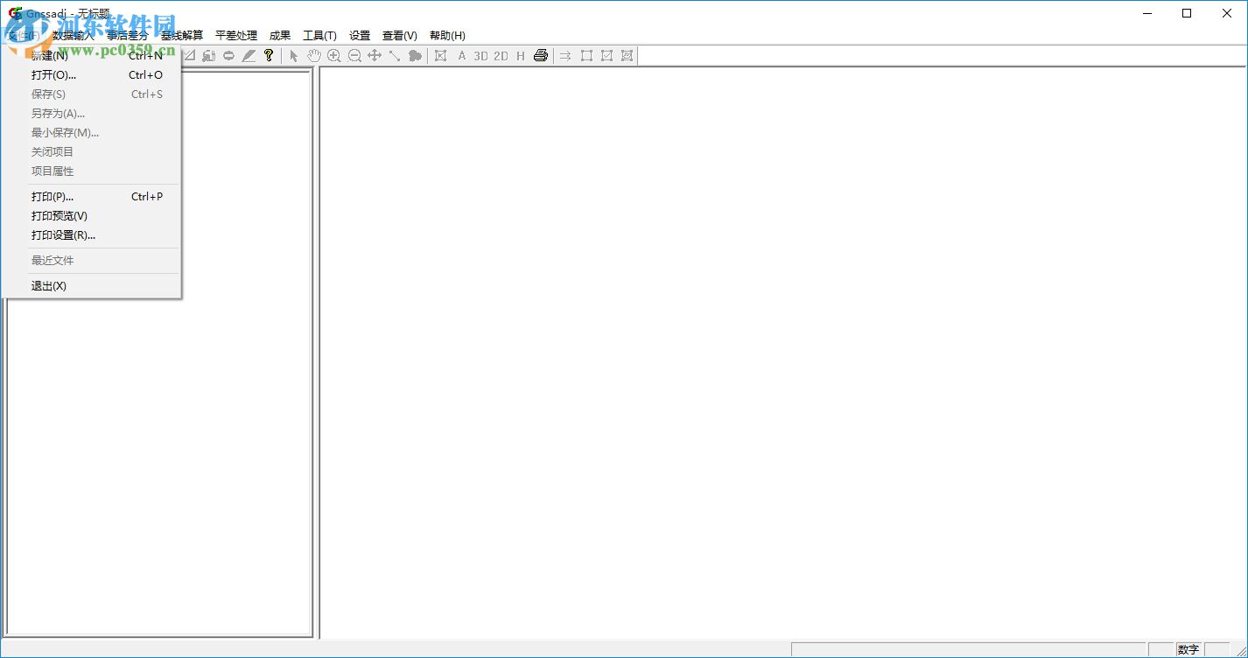1248x658 pixels.
Task: Choose 打开(O)... from the file menu
Action: tap(53, 75)
